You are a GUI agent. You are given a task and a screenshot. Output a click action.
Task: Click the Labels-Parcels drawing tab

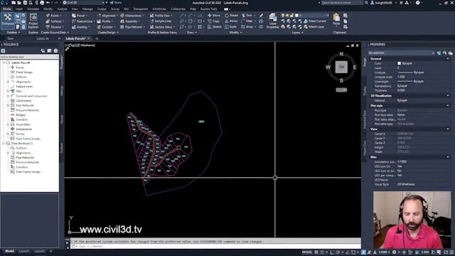75,38
